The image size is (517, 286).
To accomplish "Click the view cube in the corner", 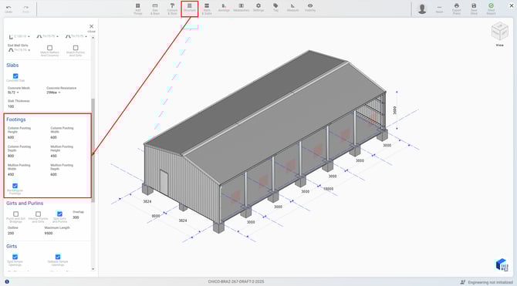I will [x=499, y=31].
